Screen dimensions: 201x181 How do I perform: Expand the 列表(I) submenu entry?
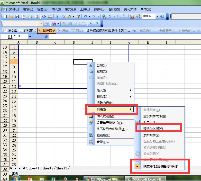pyautogui.click(x=111, y=110)
